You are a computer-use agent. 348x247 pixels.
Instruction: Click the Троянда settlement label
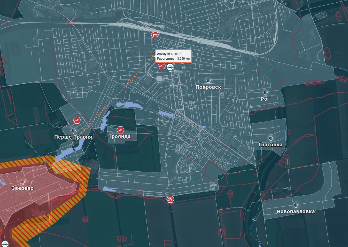click(x=120, y=137)
